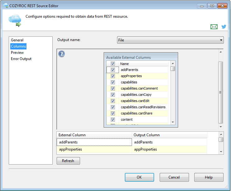Select the capabilities.canReadRevisions row name
Viewport: 231px width, 191px height.
(x=143, y=107)
